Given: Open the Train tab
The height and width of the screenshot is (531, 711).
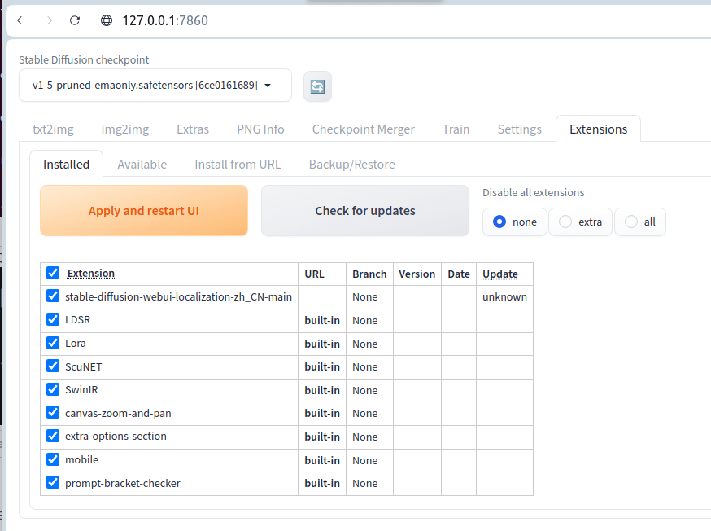Looking at the screenshot, I should (x=456, y=129).
